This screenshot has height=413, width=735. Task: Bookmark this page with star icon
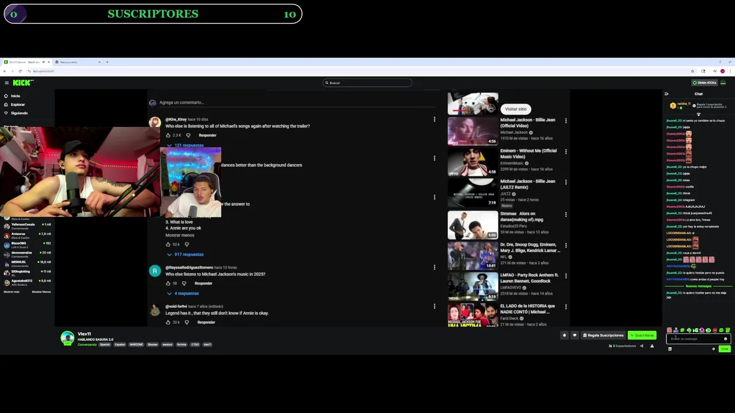[693, 71]
